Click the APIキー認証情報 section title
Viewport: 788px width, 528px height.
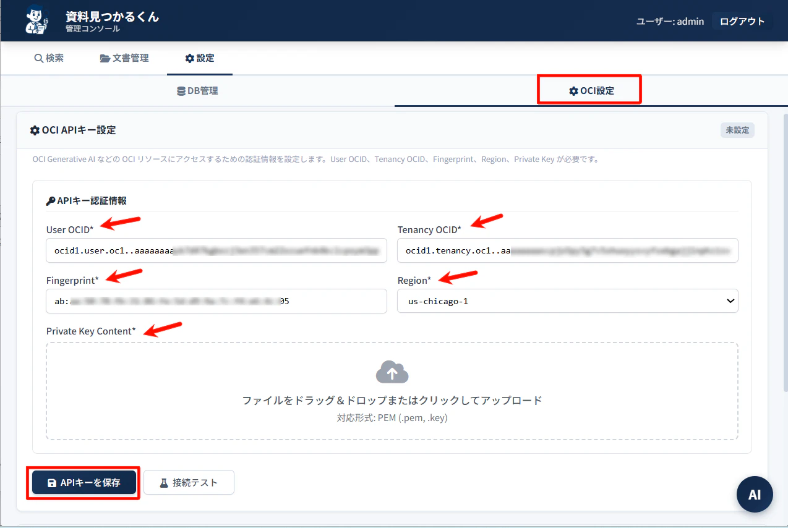[87, 201]
